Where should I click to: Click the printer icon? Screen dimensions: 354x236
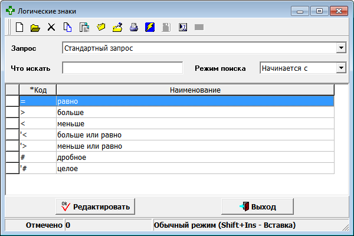click(x=134, y=27)
